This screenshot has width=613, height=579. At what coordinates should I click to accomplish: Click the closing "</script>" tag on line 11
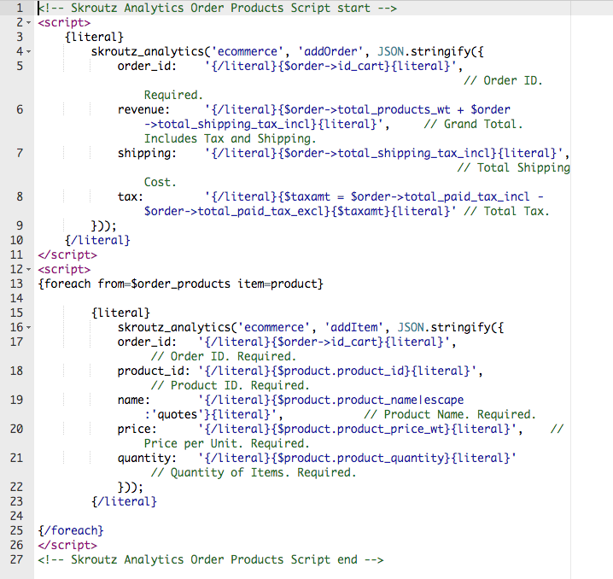coord(67,254)
